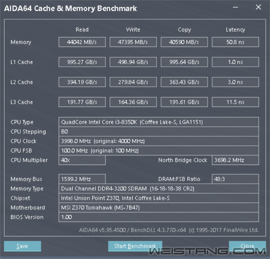Click Memory Type field showing DDR4-3200
Screen dimensions: 270x259
[159, 189]
